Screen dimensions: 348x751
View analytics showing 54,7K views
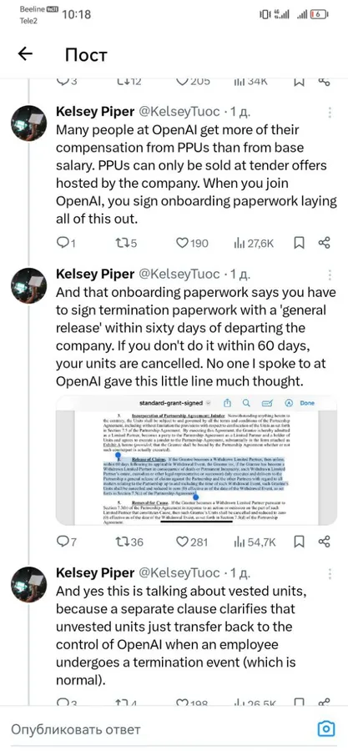(x=255, y=542)
